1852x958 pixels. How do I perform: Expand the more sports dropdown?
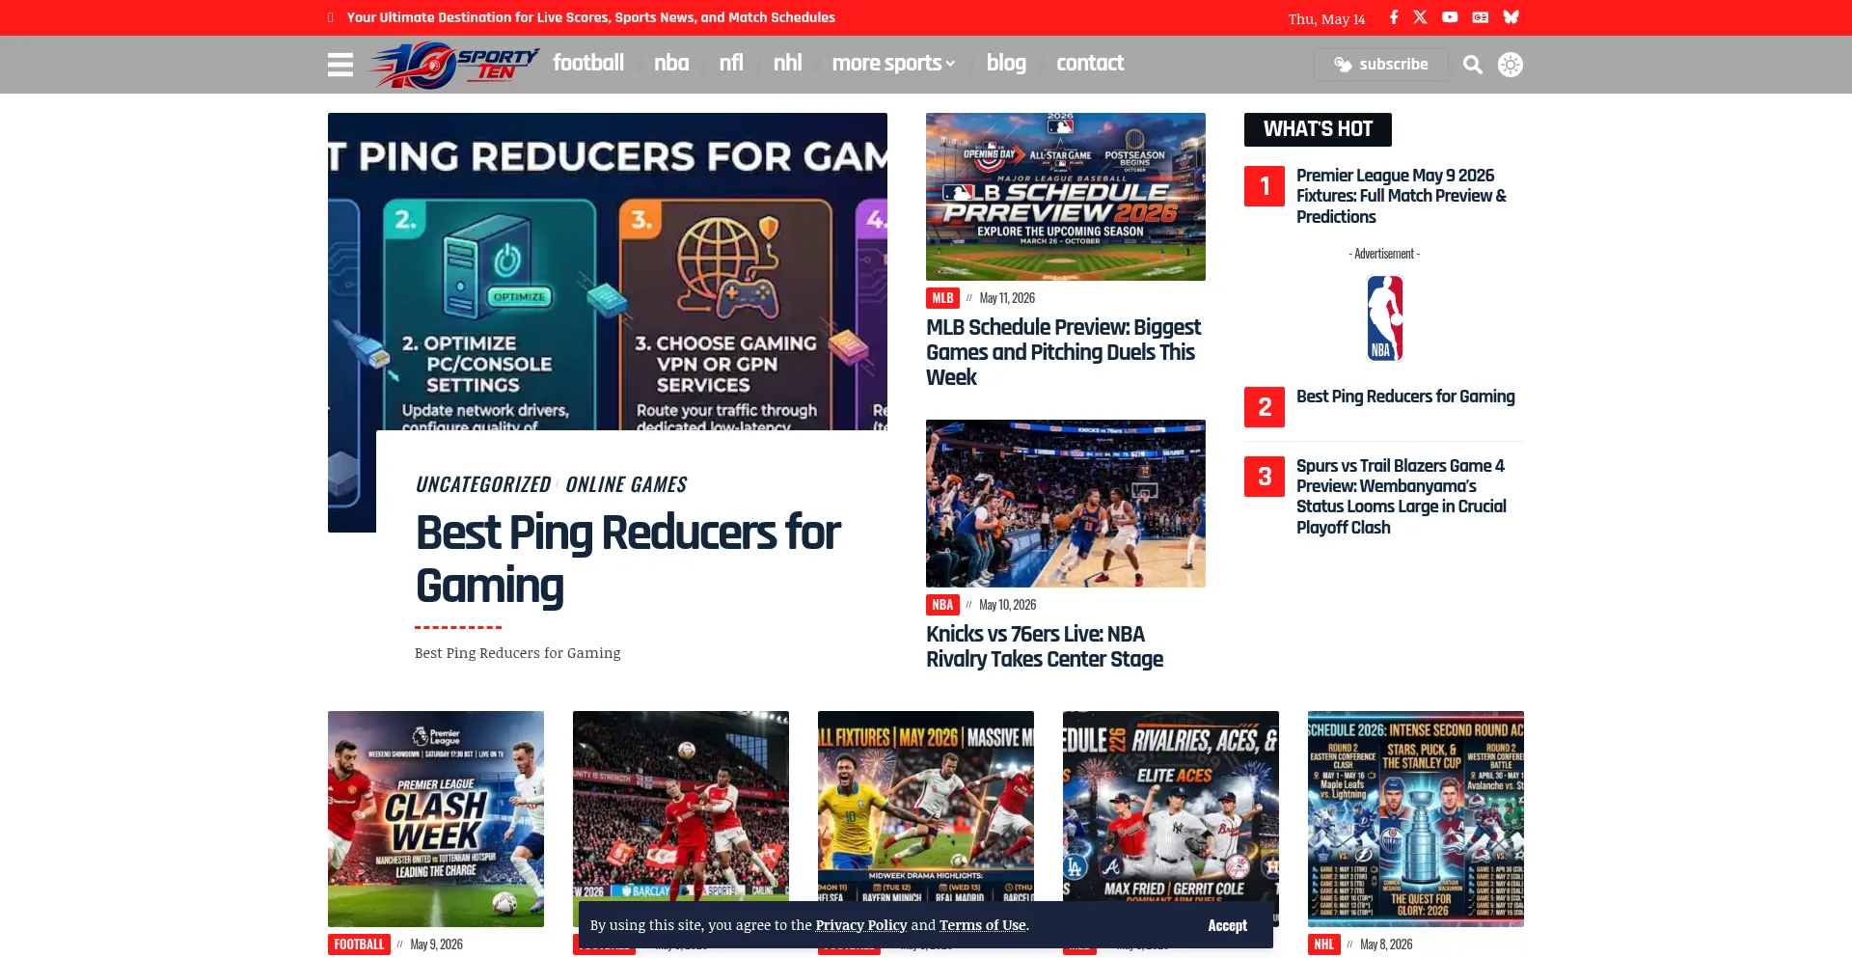[x=893, y=63]
